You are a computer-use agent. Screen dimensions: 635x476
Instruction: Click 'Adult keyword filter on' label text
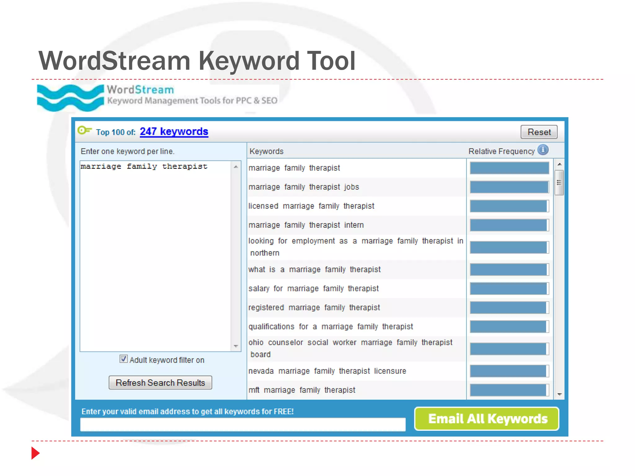[x=167, y=360]
